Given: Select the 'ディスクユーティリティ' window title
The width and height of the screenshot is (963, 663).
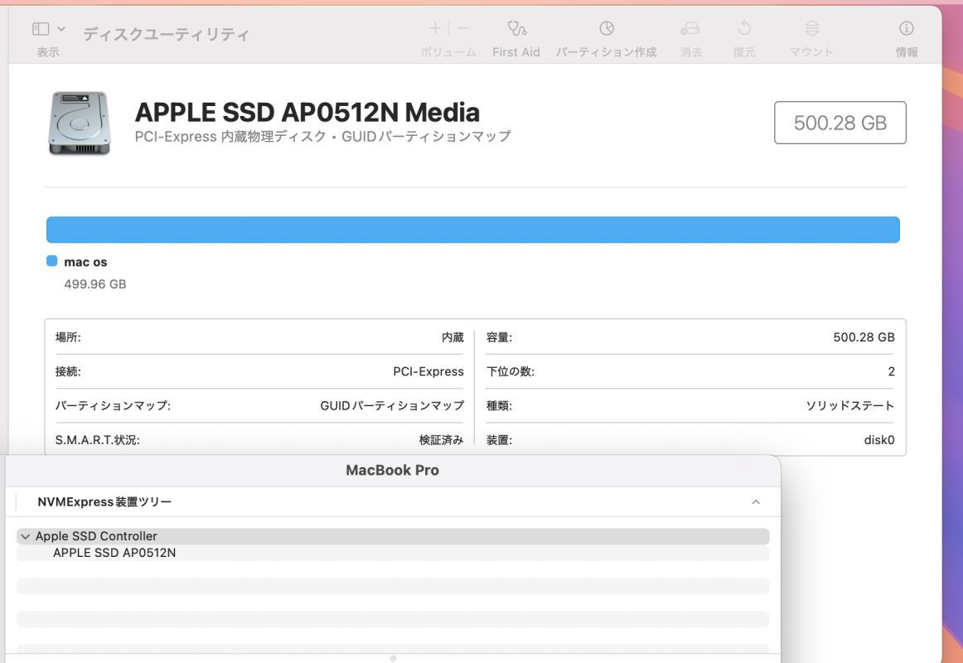Looking at the screenshot, I should 167,34.
